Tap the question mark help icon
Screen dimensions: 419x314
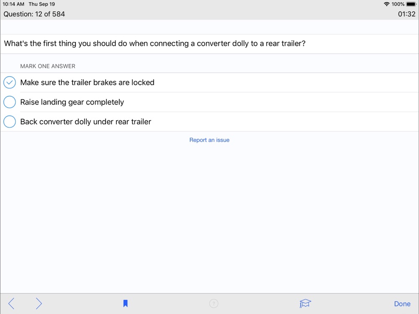[214, 304]
